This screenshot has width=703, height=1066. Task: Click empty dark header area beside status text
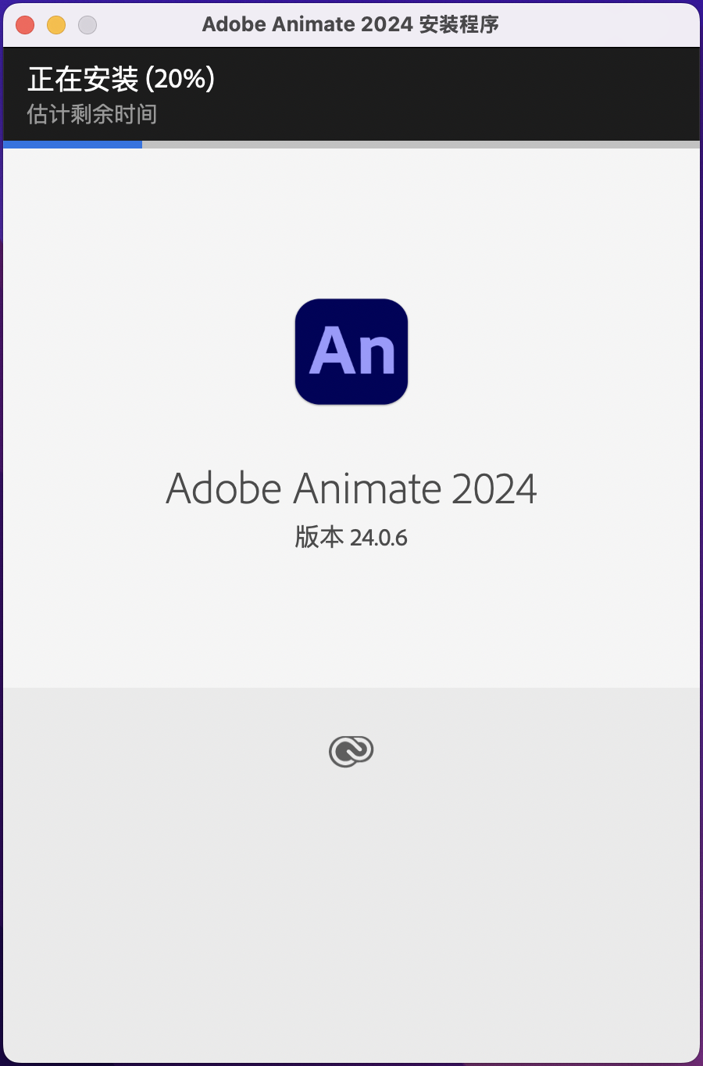tap(469, 94)
